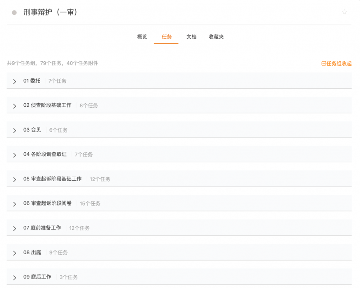Expand the 07 庭前准备工作 chevron

pos(14,229)
